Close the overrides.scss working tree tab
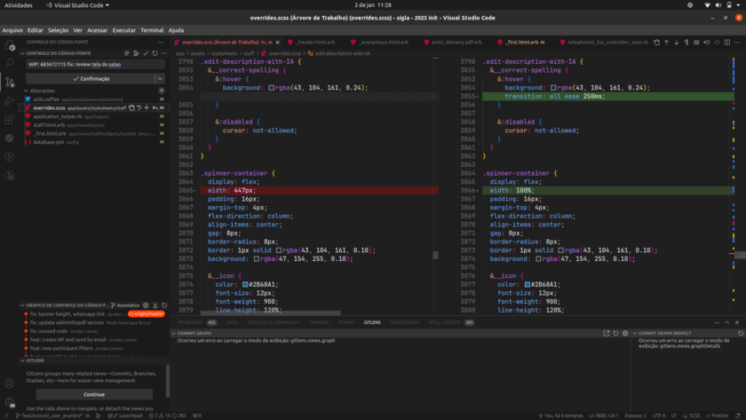Image resolution: width=746 pixels, height=420 pixels. point(277,43)
